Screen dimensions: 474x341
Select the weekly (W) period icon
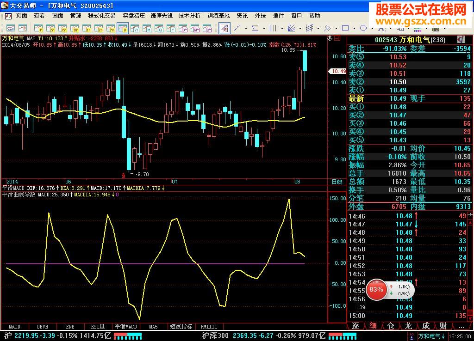coord(135,28)
